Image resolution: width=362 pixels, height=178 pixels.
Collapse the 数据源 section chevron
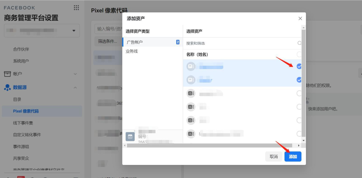75,87
